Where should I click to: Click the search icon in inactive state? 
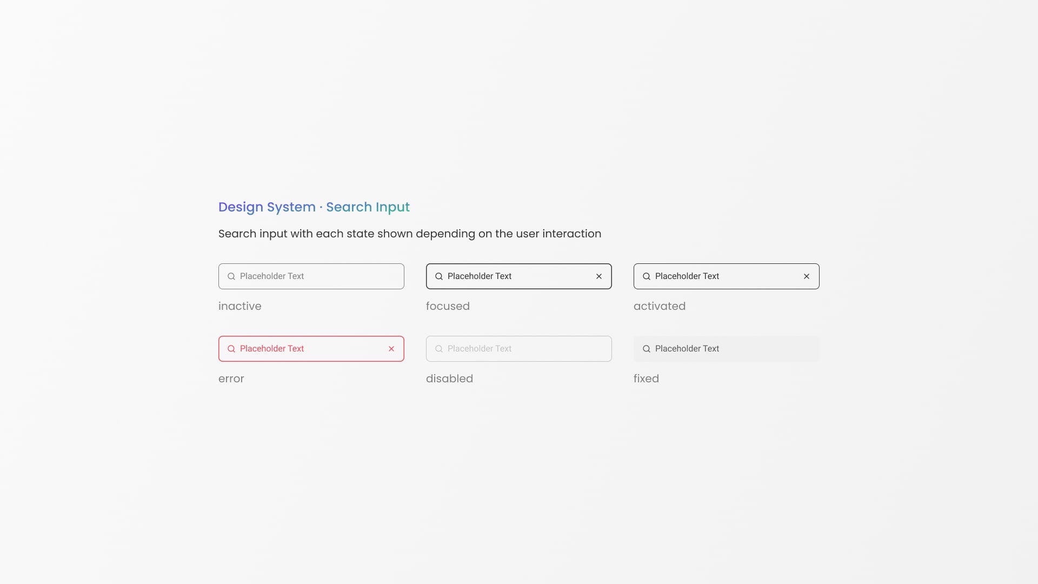(231, 277)
